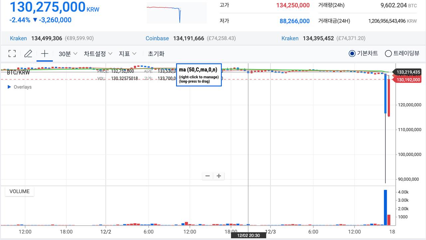Select the pencil drawing tool
Screen dimensions: 426x240
tap(28, 53)
